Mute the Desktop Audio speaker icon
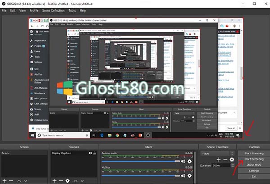Viewport: 270px width, 184px height. pos(183,161)
